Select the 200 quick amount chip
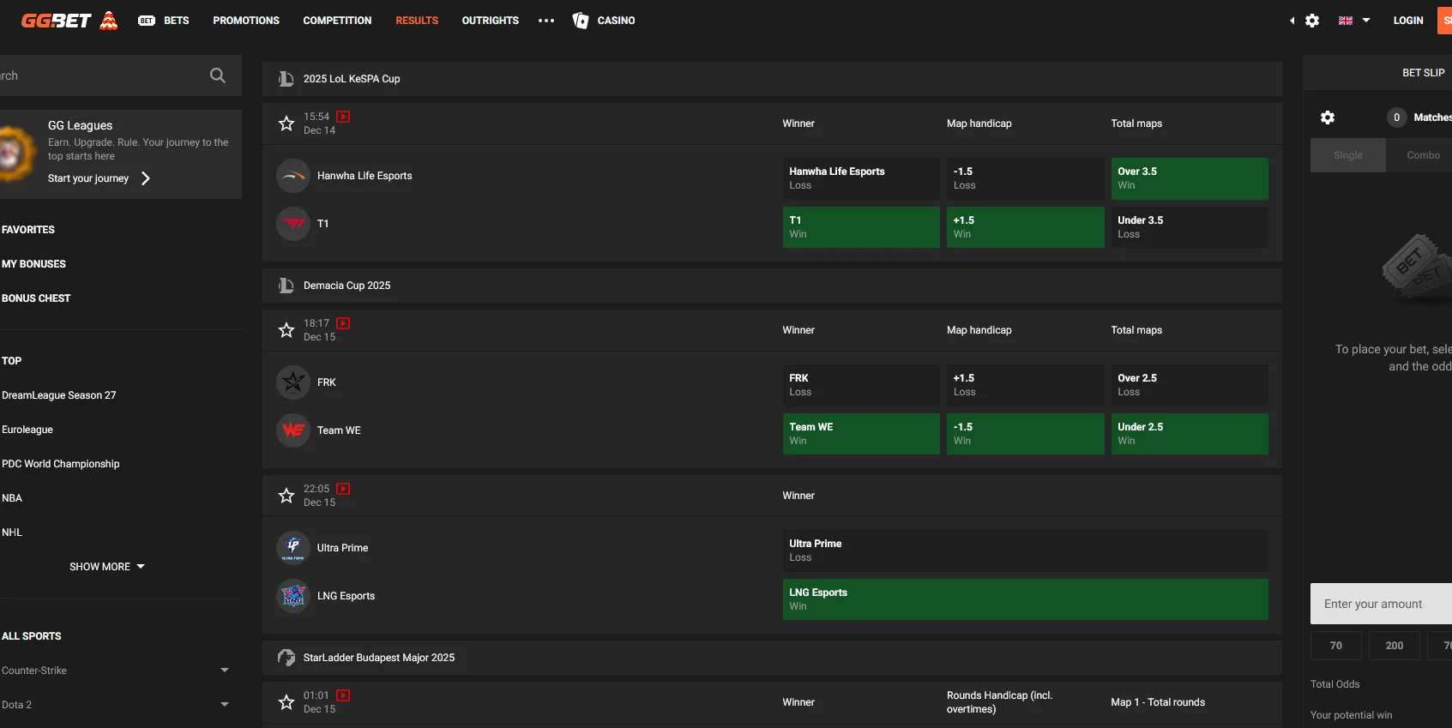Screen dimensions: 1452x728 tap(1394, 646)
